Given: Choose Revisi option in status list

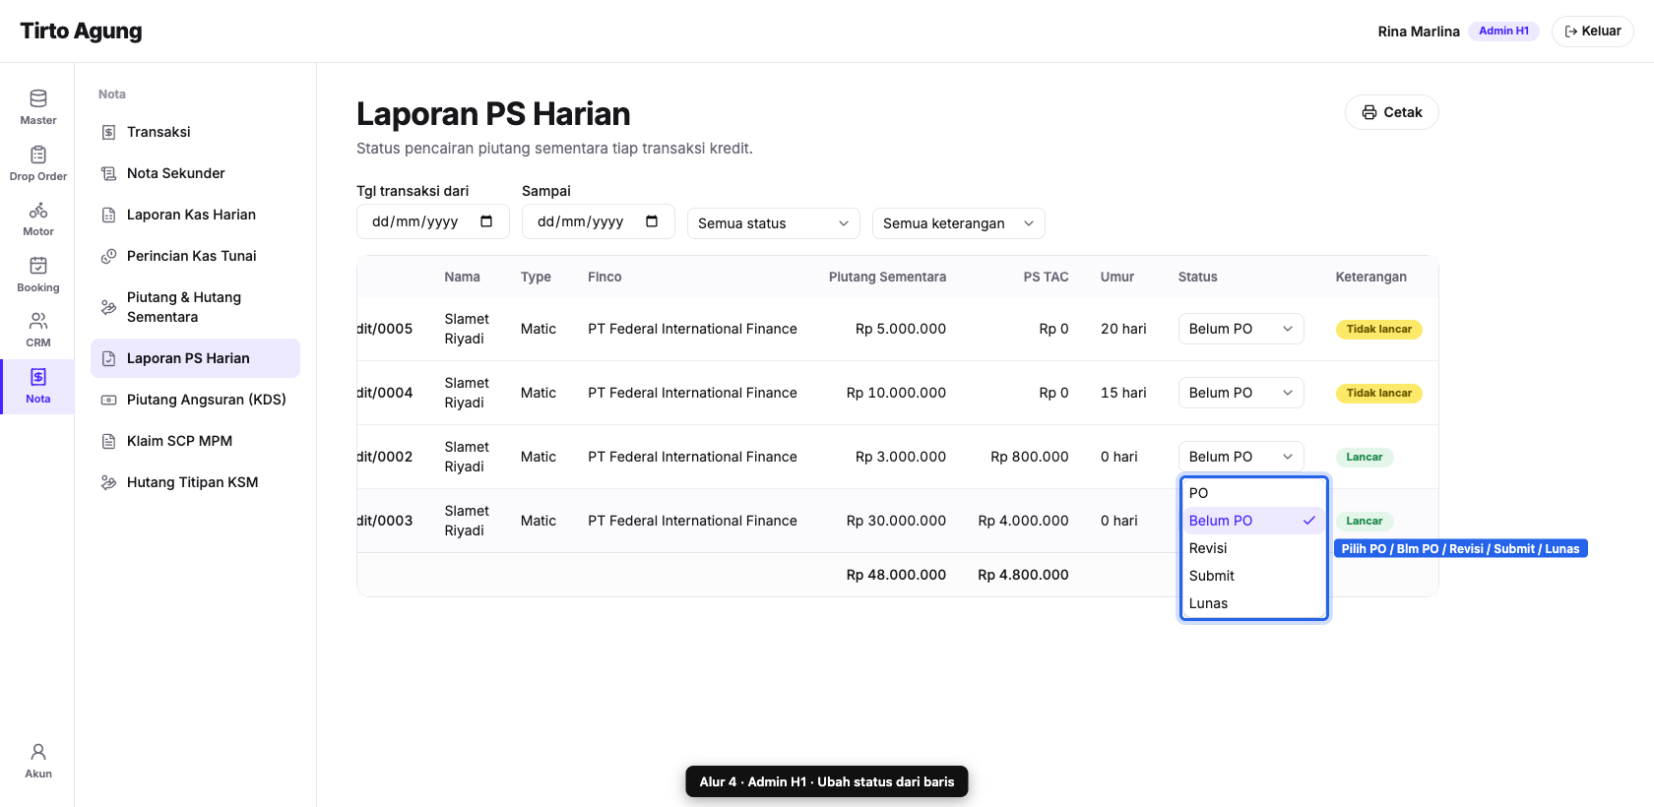Looking at the screenshot, I should (x=1253, y=548).
